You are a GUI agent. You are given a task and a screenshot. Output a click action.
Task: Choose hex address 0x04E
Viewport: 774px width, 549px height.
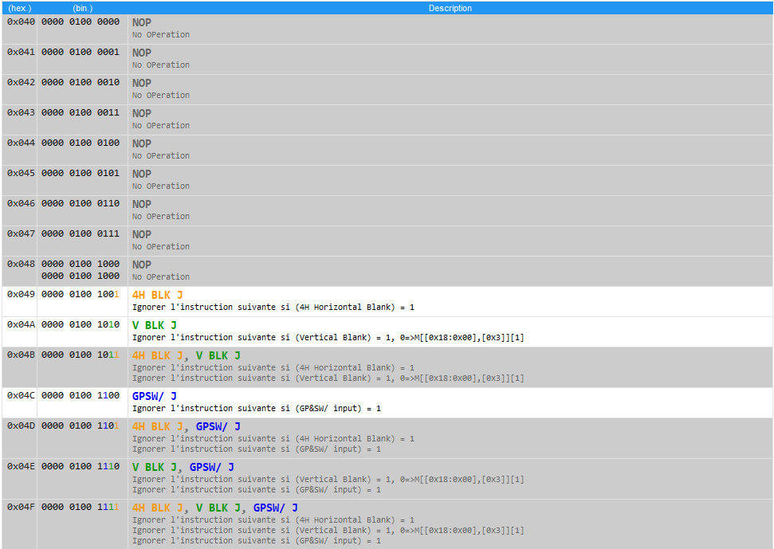[22, 467]
